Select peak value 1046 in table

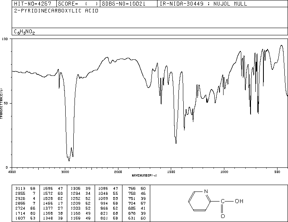click(103, 193)
